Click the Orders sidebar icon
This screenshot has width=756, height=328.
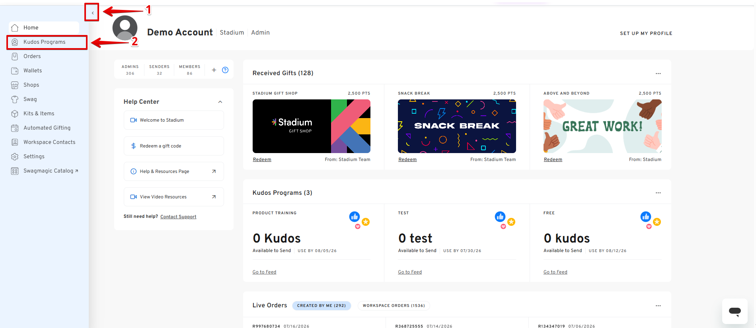pos(15,56)
